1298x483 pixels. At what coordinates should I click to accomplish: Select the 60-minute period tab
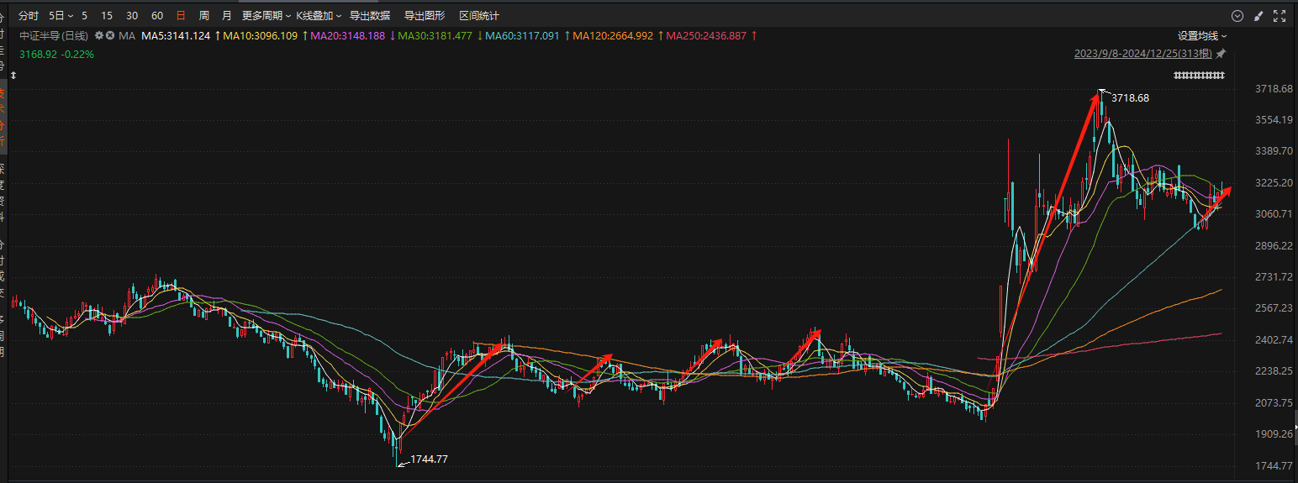click(157, 16)
